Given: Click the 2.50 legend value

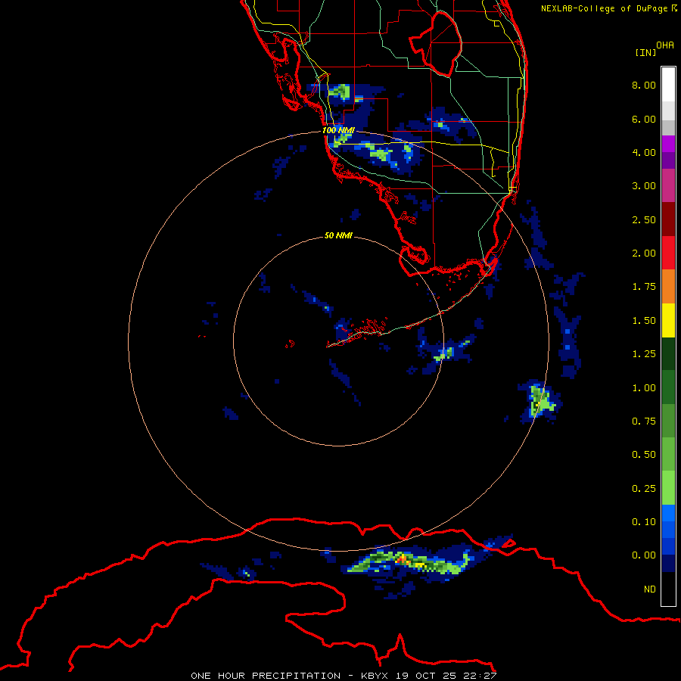Looking at the screenshot, I should tap(644, 219).
